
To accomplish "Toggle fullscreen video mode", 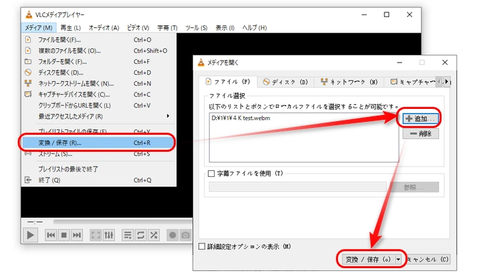I will tap(96, 235).
